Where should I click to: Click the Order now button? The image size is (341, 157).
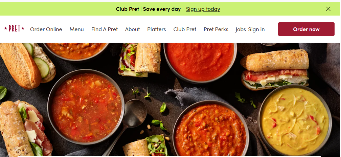click(306, 29)
